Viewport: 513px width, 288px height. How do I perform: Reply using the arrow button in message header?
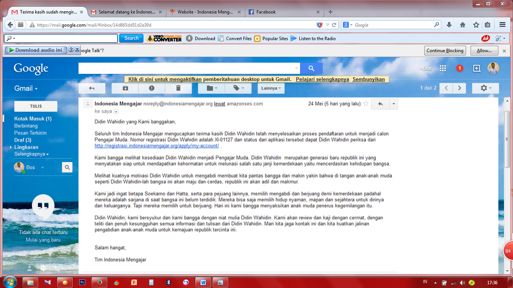[x=380, y=104]
